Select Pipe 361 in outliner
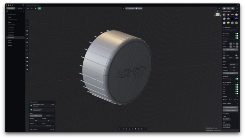This screenshot has height=139, width=245. [15, 38]
